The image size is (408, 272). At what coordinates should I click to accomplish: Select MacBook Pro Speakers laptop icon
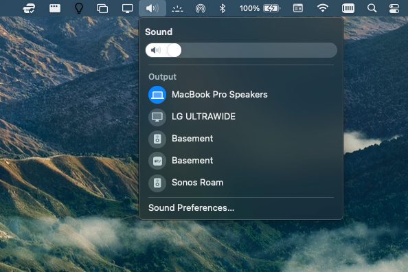click(x=157, y=95)
